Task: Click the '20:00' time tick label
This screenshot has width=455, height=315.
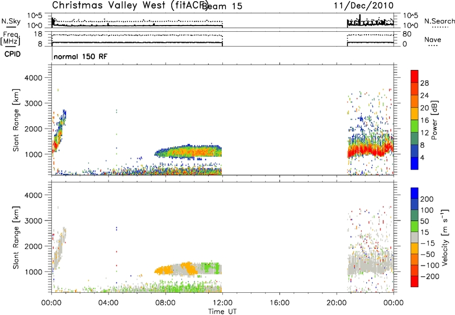Action: pos(336,303)
